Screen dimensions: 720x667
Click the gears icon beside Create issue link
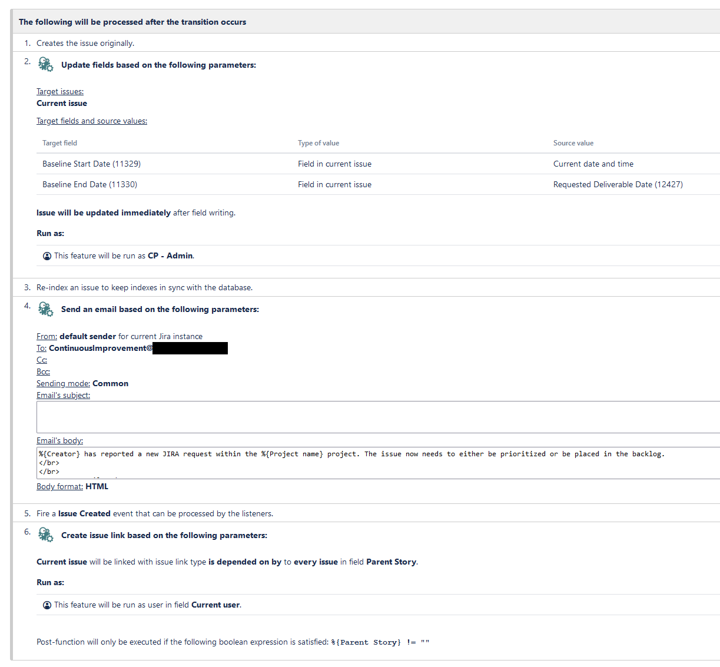coord(45,535)
